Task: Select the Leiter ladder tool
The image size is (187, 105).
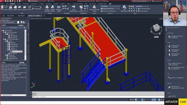Action: (x=30, y=8)
